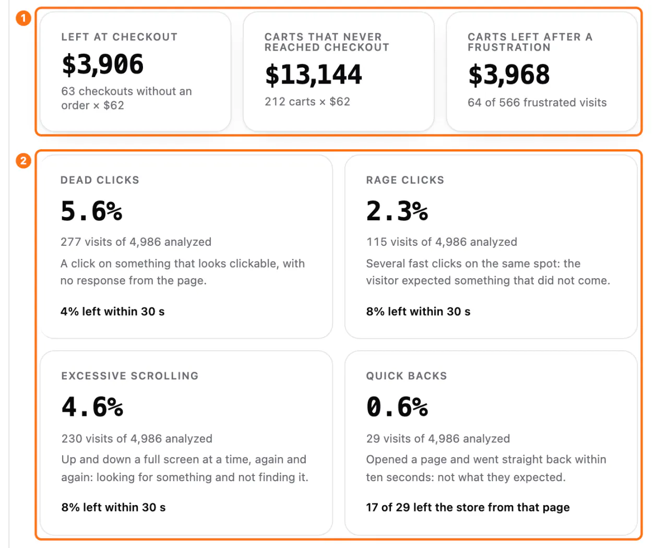Click the 2.3% rage clicks value
The height and width of the screenshot is (548, 668).
pyautogui.click(x=397, y=211)
